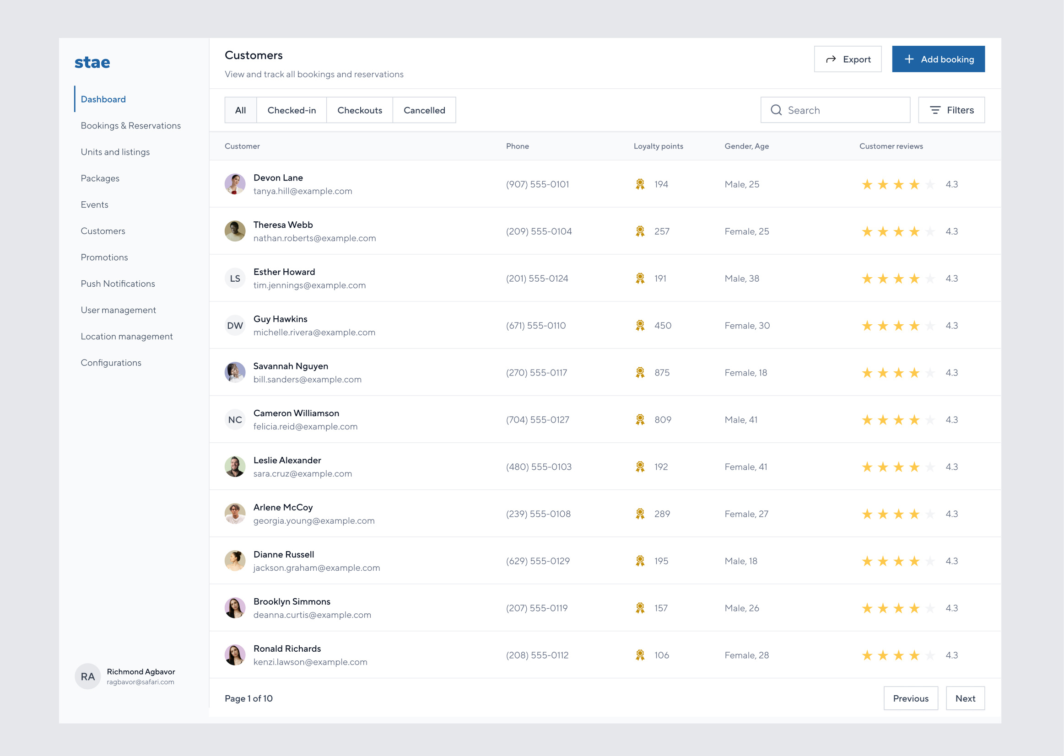The image size is (1064, 756).
Task: Click the Checkouts tab filter
Action: point(359,109)
